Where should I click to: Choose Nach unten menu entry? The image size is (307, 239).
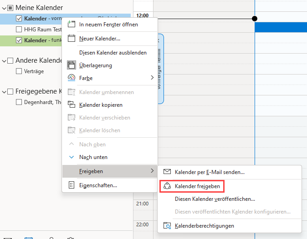(x=110, y=157)
